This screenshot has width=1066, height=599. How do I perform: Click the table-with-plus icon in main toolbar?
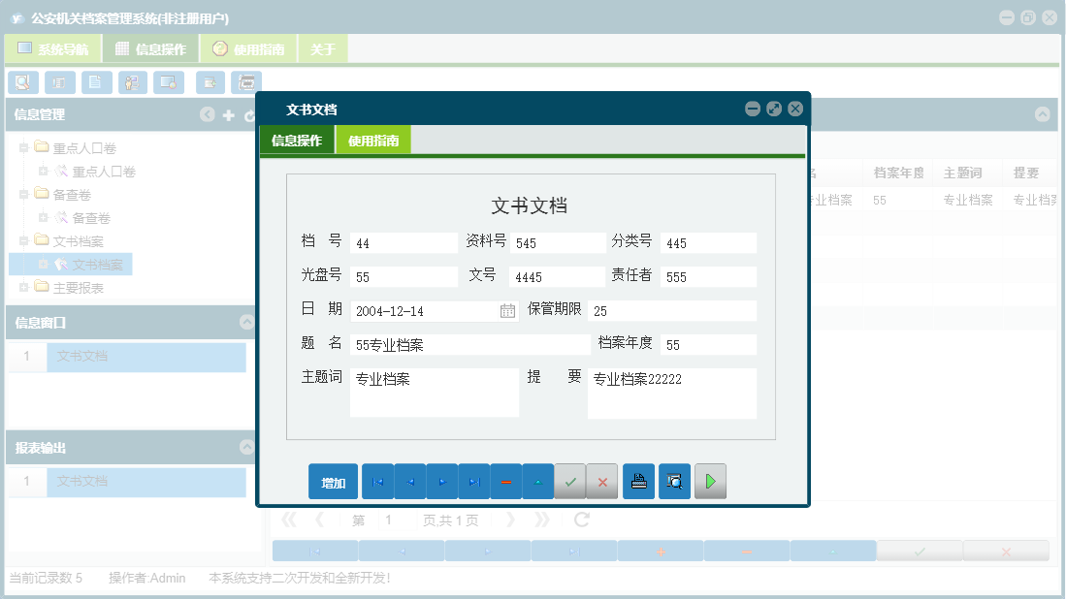pyautogui.click(x=210, y=82)
